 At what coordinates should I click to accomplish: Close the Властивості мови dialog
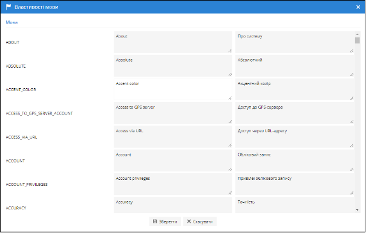click(x=358, y=7)
